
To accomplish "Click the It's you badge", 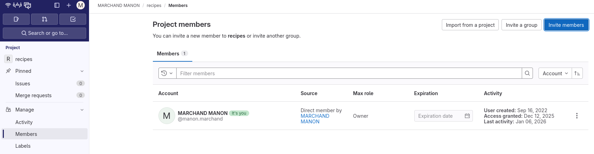I will pyautogui.click(x=239, y=113).
